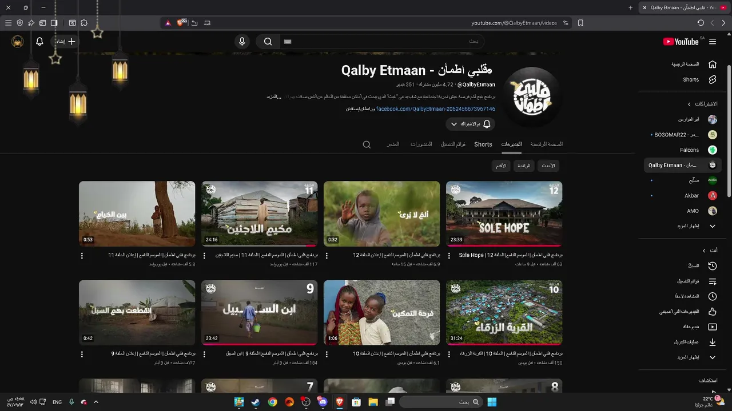The width and height of the screenshot is (732, 411).
Task: Click the share arrow in address bar
Action: (x=194, y=23)
